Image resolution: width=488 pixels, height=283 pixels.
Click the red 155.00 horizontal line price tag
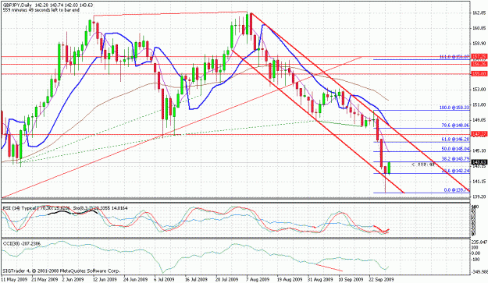[x=479, y=73]
